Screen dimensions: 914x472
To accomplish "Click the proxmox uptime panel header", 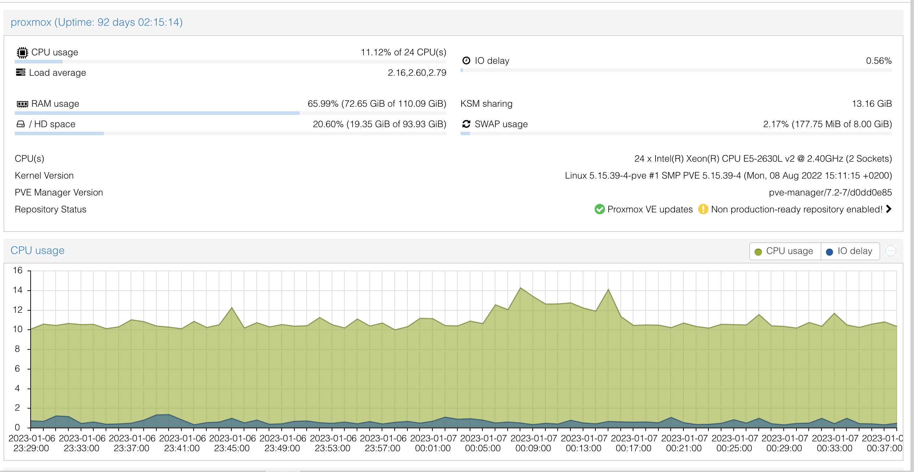I will (96, 22).
